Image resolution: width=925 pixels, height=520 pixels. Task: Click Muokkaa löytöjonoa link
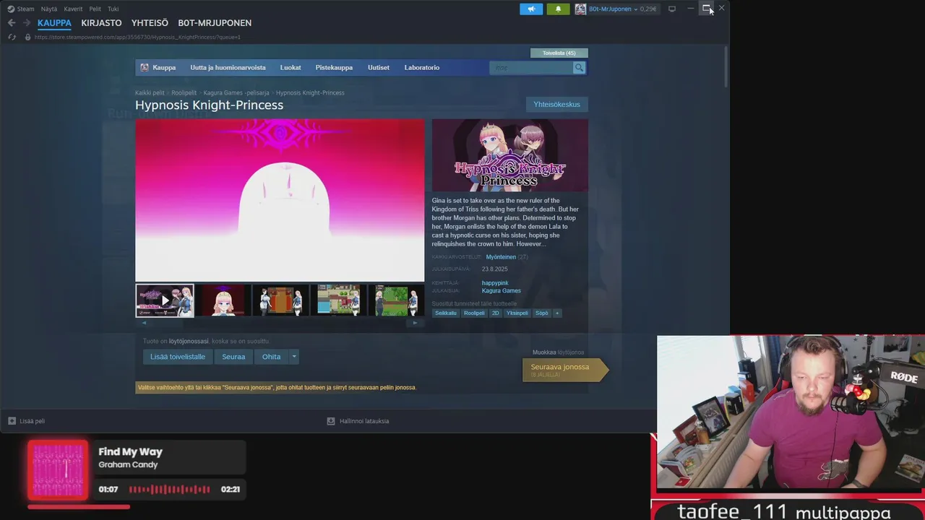click(558, 352)
